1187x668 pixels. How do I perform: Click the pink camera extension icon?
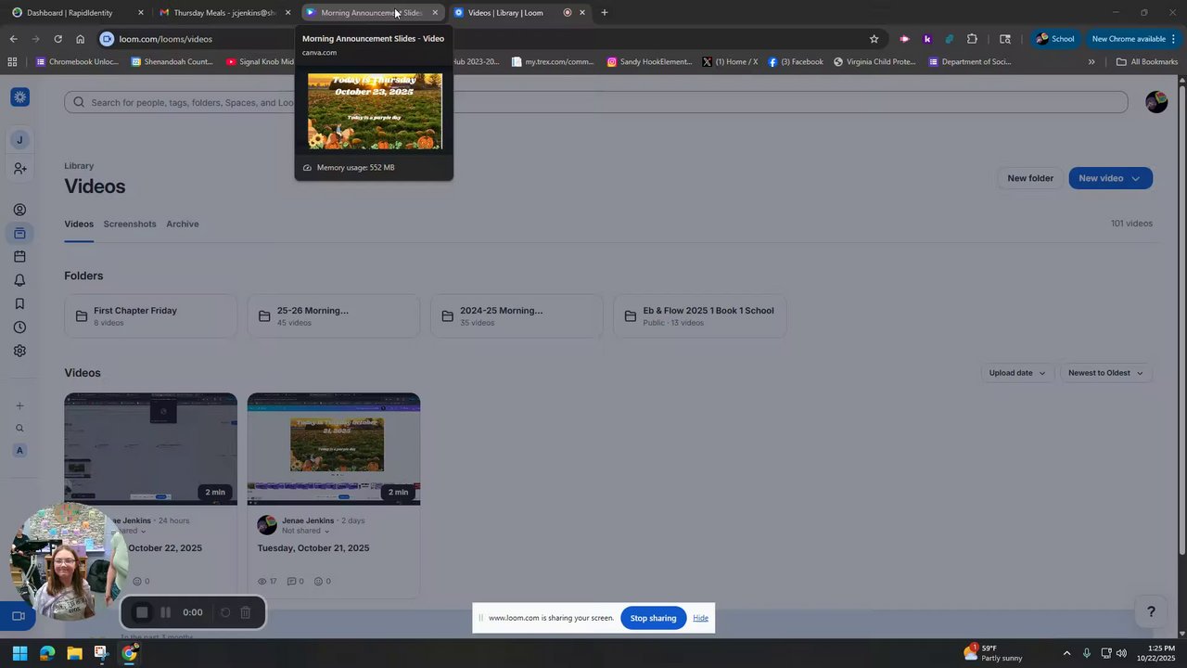pos(904,39)
